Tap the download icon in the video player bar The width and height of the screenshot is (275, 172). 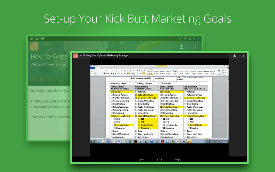pyautogui.click(x=235, y=55)
